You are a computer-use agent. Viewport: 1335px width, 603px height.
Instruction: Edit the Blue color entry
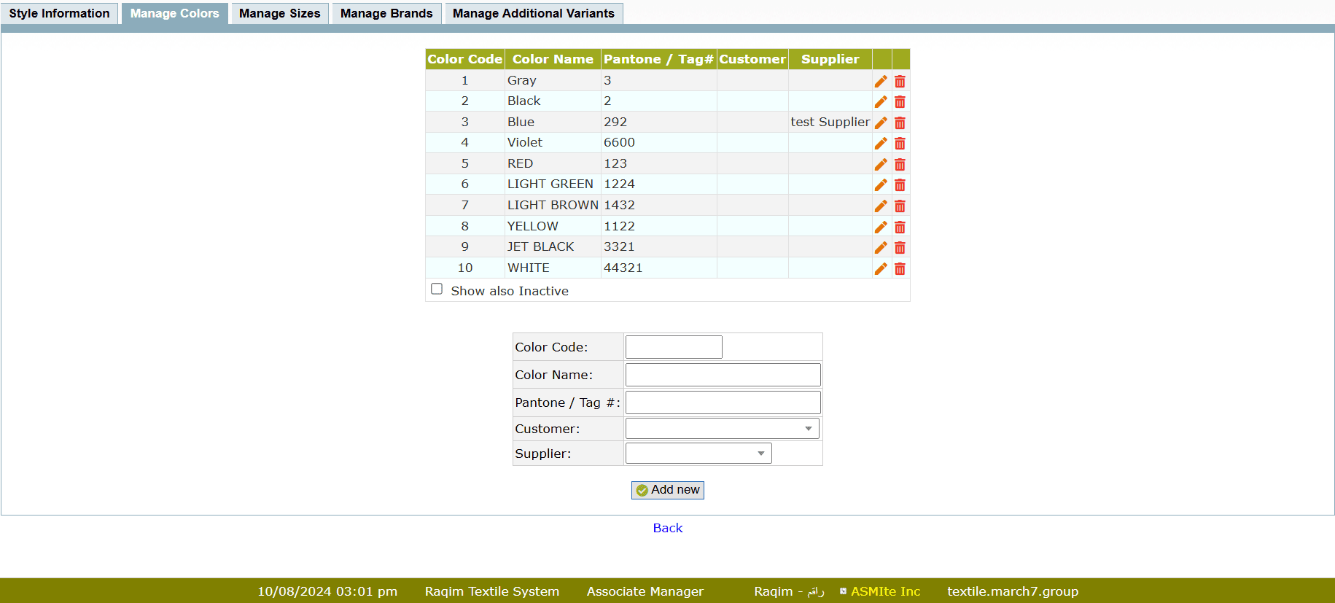[881, 122]
